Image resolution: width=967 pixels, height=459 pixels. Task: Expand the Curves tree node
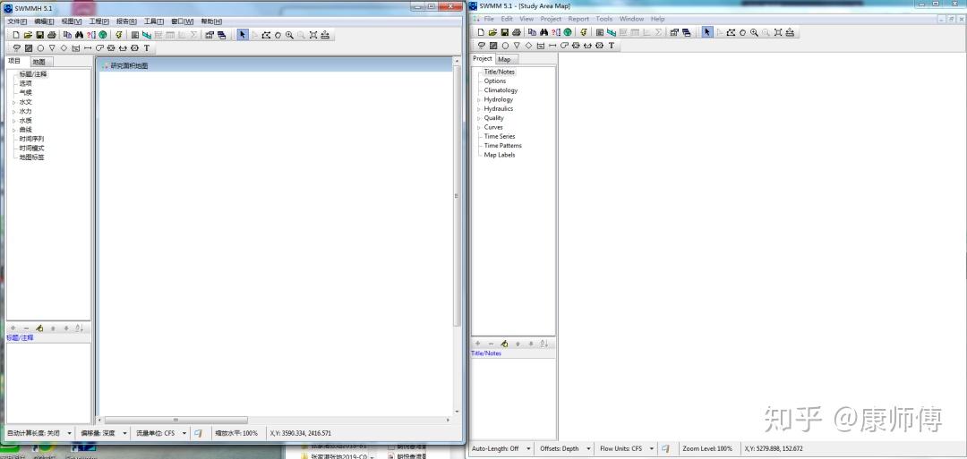click(478, 128)
